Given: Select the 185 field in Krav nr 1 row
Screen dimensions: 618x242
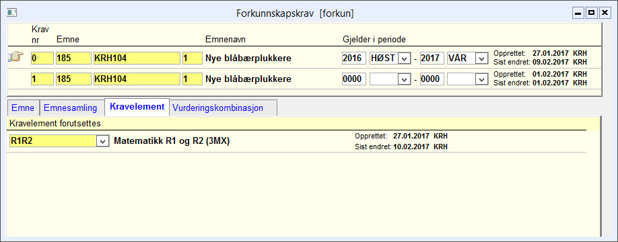Looking at the screenshot, I should click(73, 79).
